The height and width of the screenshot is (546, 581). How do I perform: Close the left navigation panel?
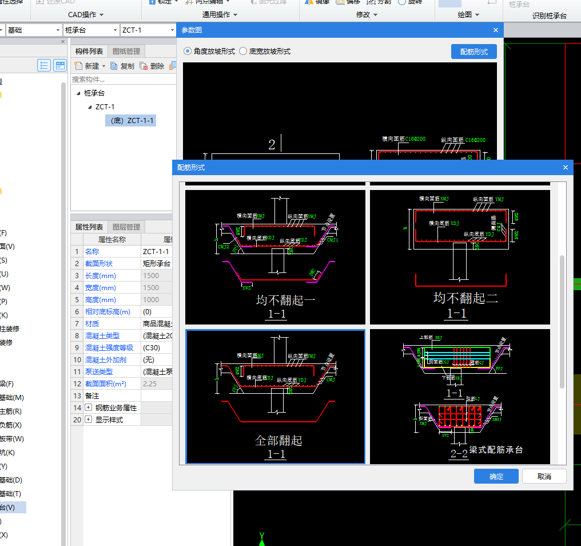63,42
